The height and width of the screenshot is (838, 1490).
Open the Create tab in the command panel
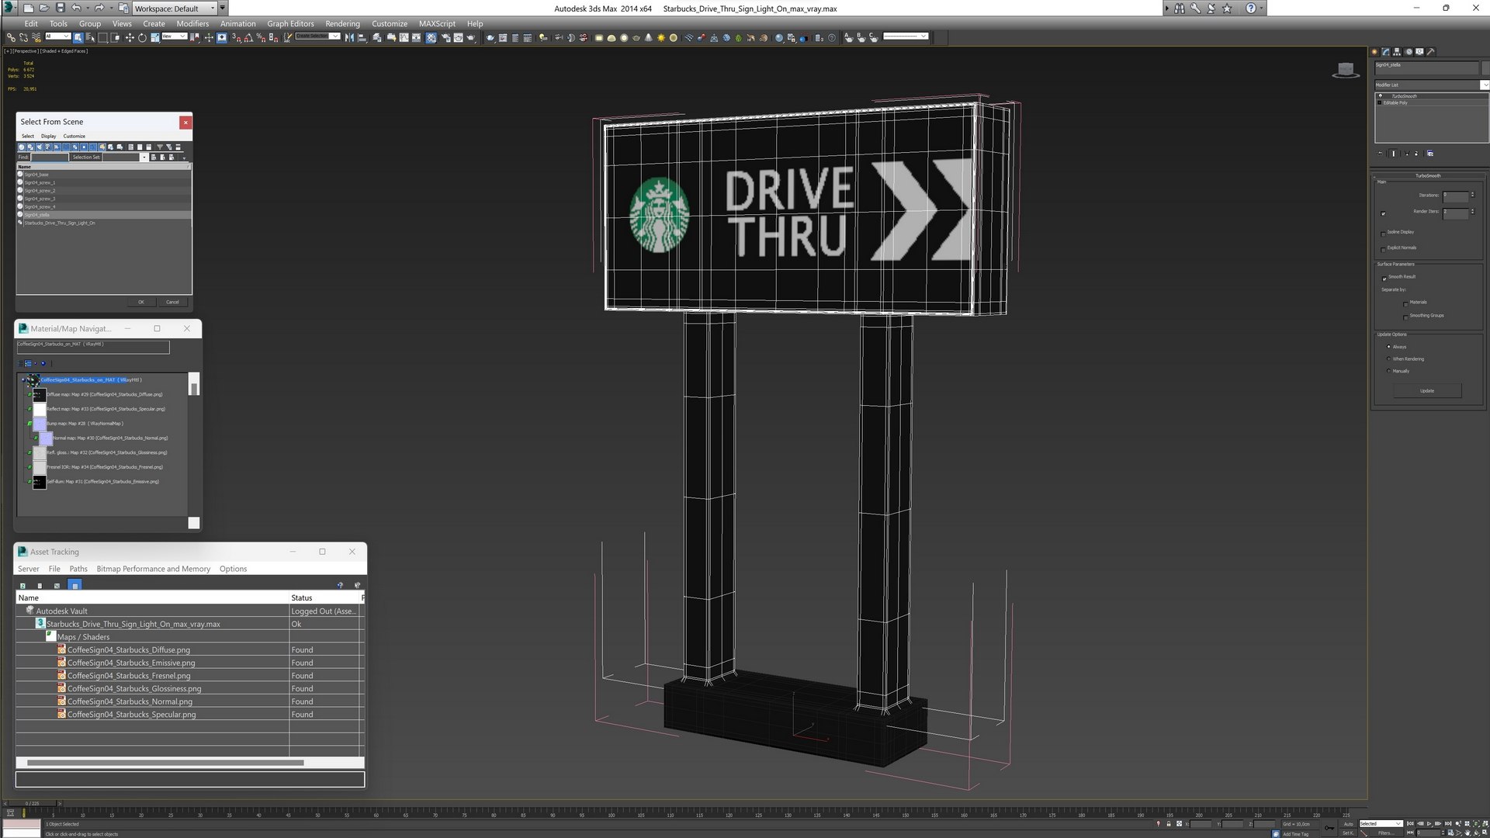click(x=1375, y=52)
